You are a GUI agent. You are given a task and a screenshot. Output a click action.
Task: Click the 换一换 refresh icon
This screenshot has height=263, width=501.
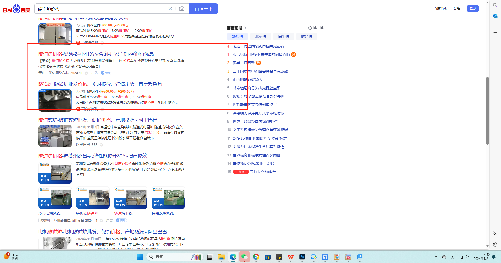[x=310, y=28]
